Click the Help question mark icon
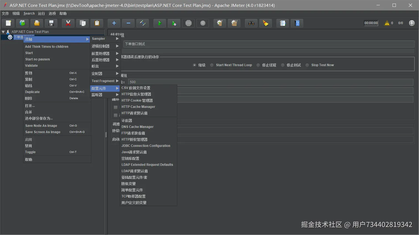This screenshot has height=235, width=419. pos(297,23)
